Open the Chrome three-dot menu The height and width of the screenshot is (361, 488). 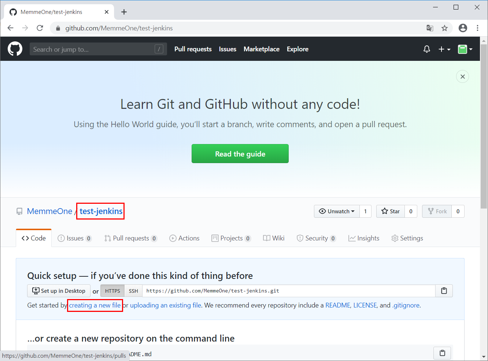pos(477,28)
